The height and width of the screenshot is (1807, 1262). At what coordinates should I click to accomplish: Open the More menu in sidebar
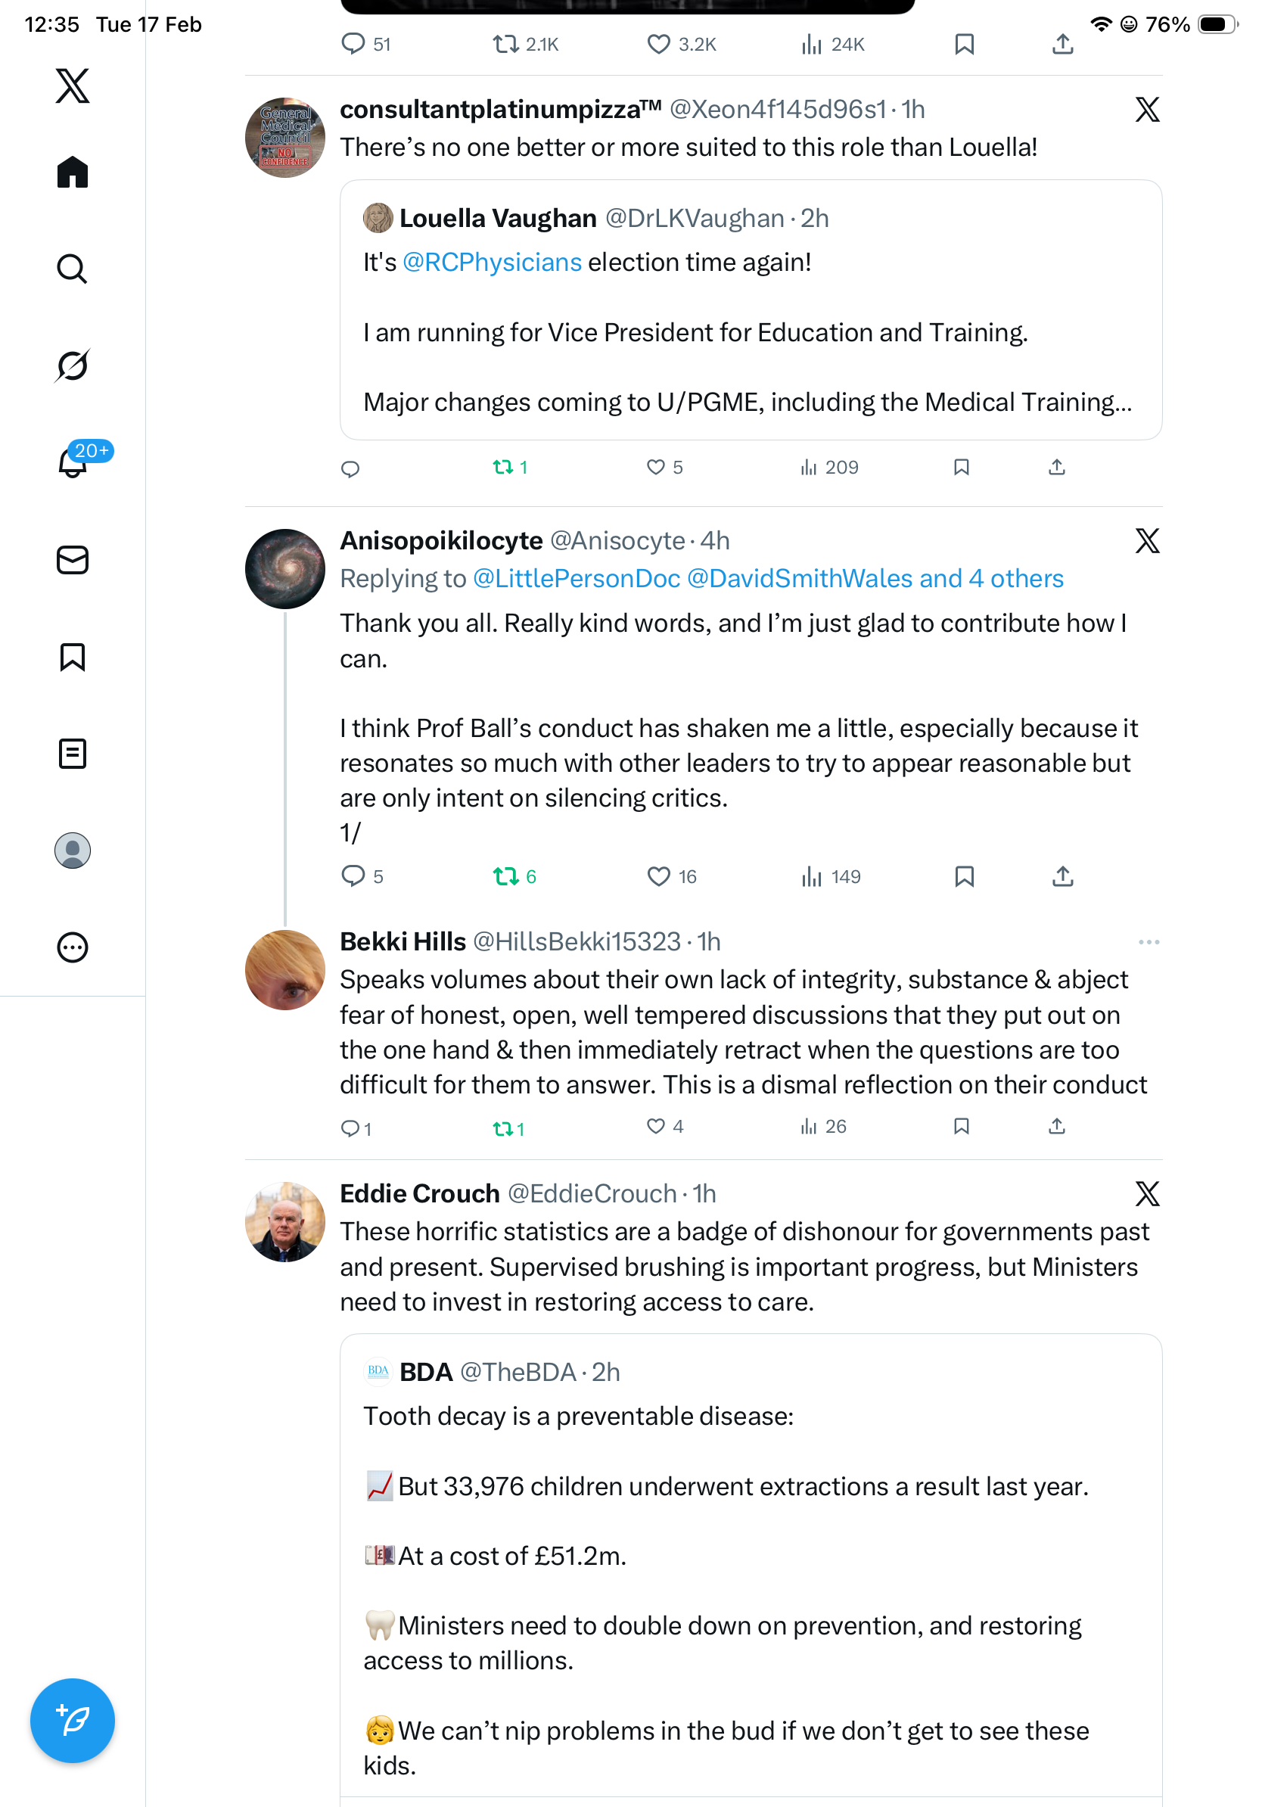click(x=73, y=947)
